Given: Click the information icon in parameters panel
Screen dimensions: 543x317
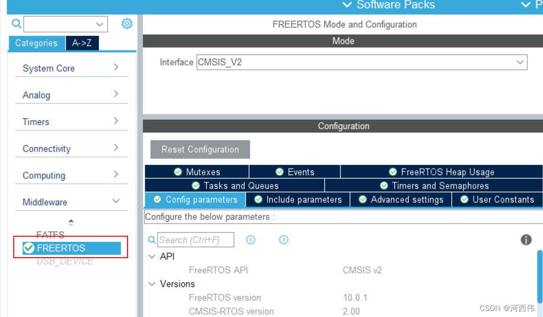Looking at the screenshot, I should coord(526,240).
